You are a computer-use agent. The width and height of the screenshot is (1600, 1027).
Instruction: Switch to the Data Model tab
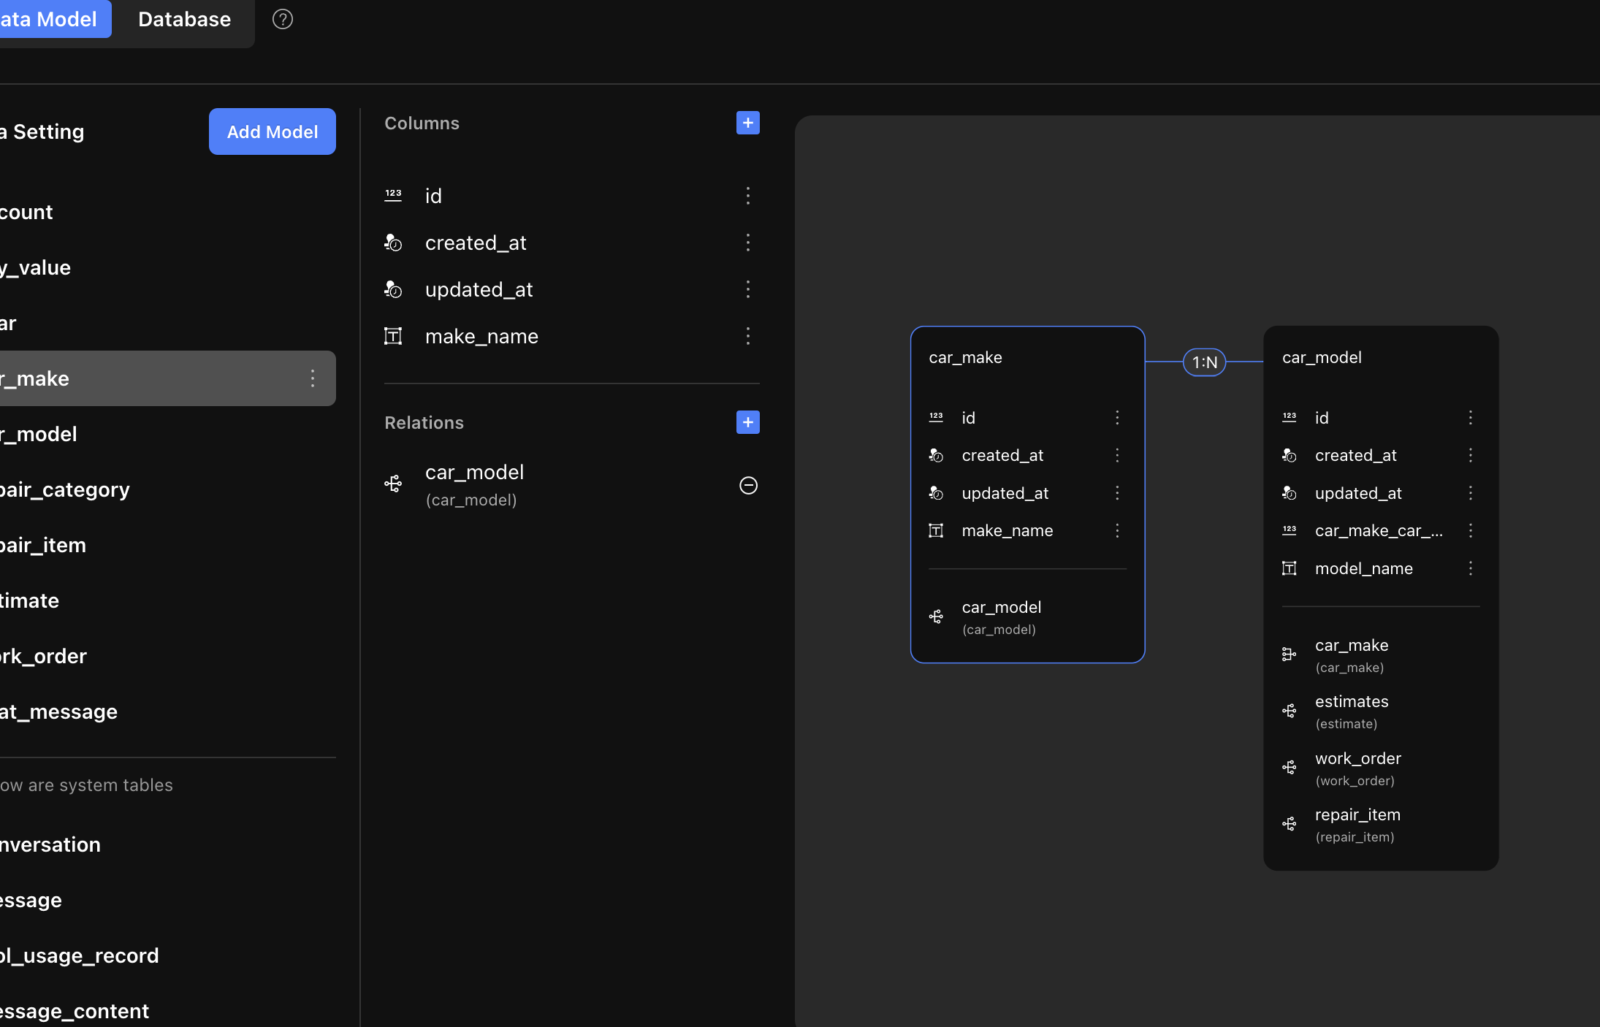point(54,19)
